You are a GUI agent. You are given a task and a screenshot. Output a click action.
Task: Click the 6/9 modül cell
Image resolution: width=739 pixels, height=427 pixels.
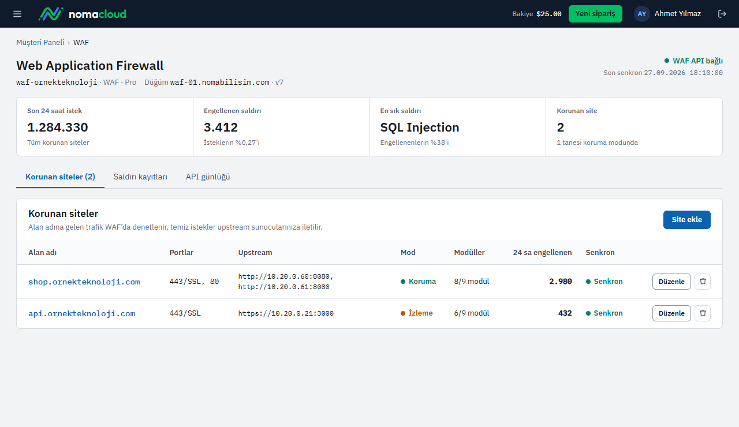point(472,313)
